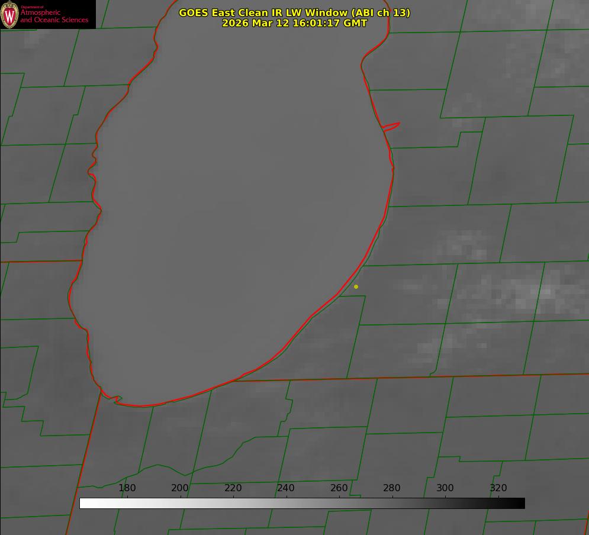The height and width of the screenshot is (535, 589).
Task: Click the mid-gray center of the colorbar
Action: [x=302, y=503]
